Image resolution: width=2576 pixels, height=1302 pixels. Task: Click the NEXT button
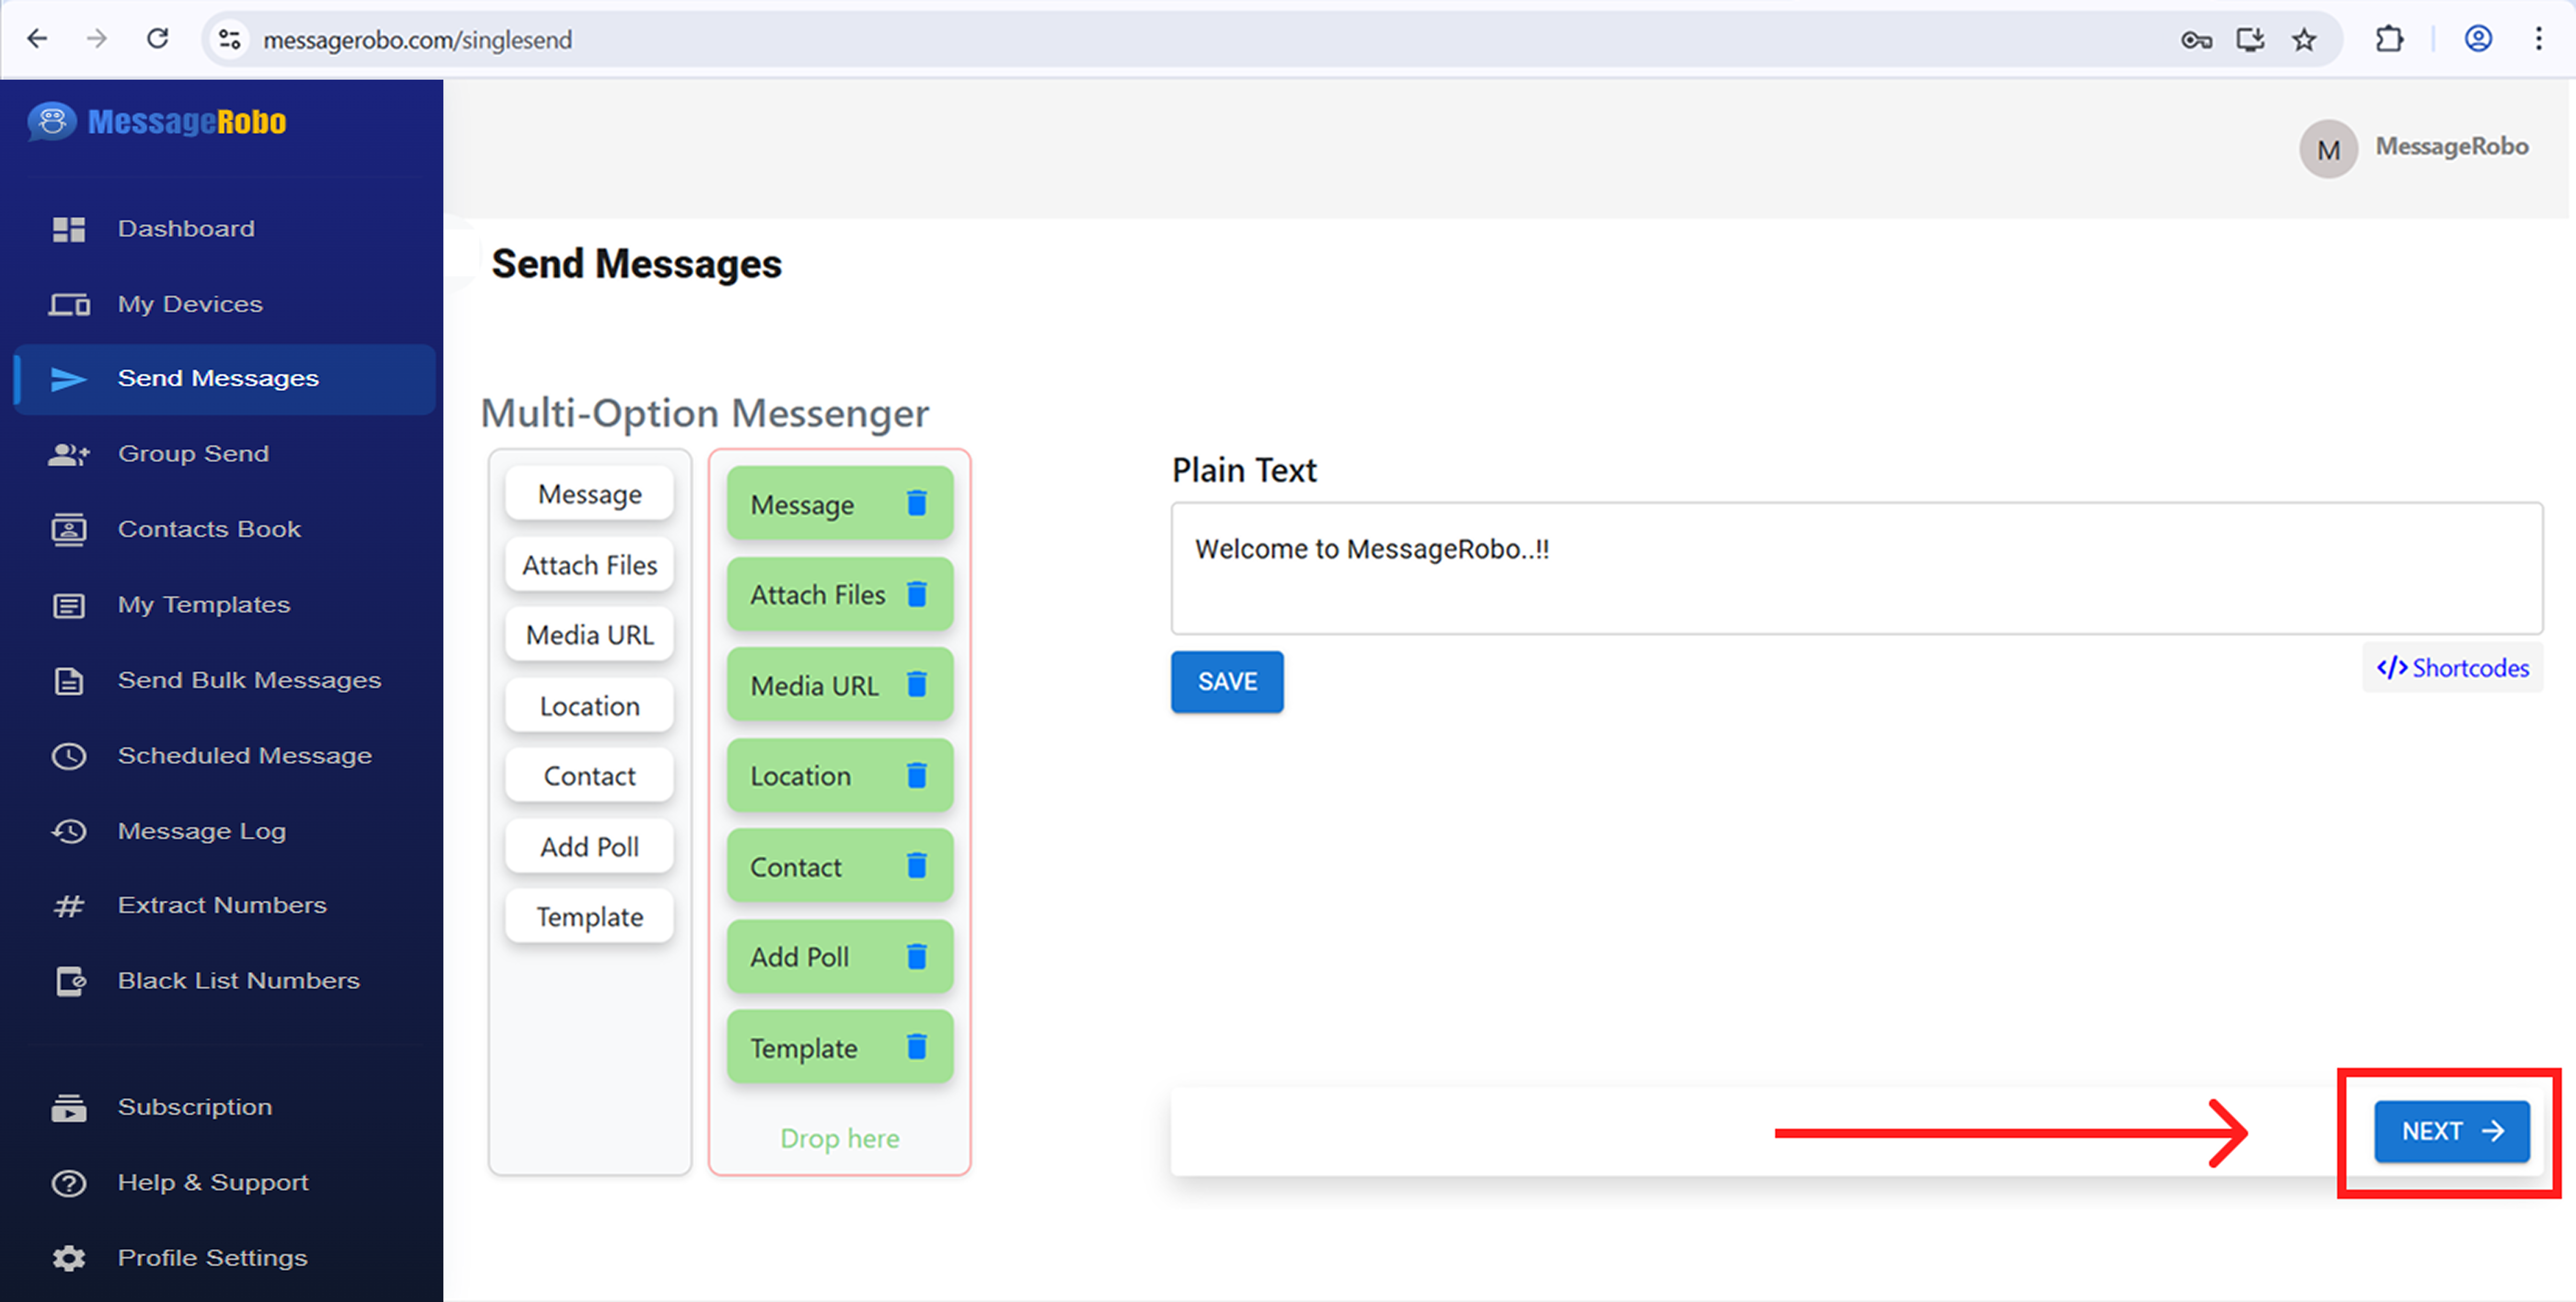pos(2451,1132)
